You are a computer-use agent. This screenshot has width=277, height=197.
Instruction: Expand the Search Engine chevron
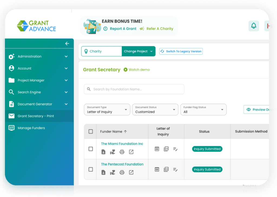[66, 92]
